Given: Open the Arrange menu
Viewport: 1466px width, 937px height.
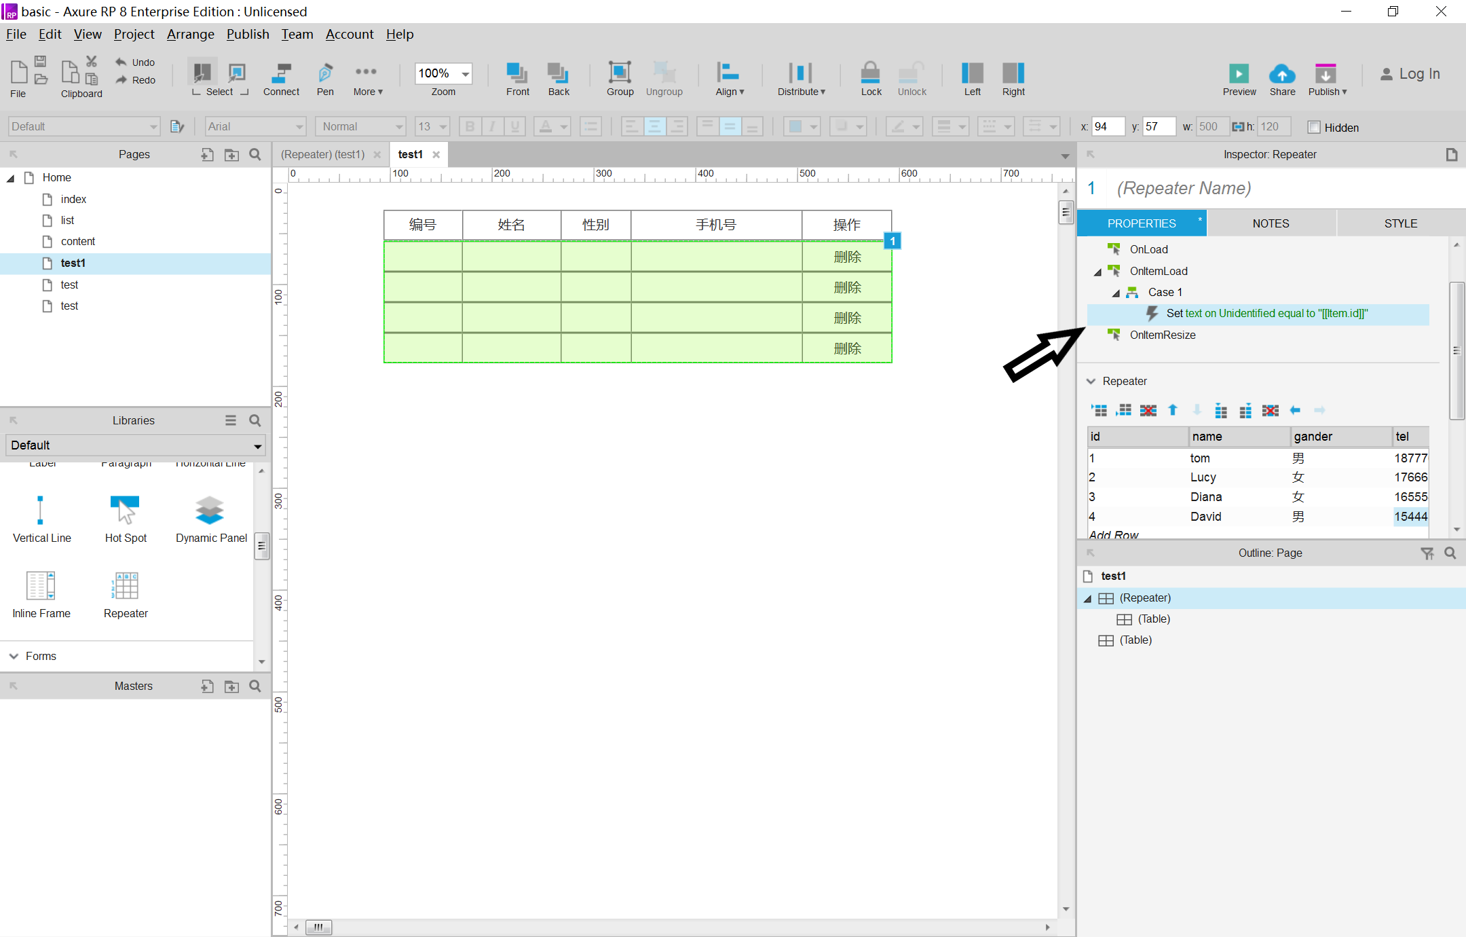Looking at the screenshot, I should (x=190, y=34).
